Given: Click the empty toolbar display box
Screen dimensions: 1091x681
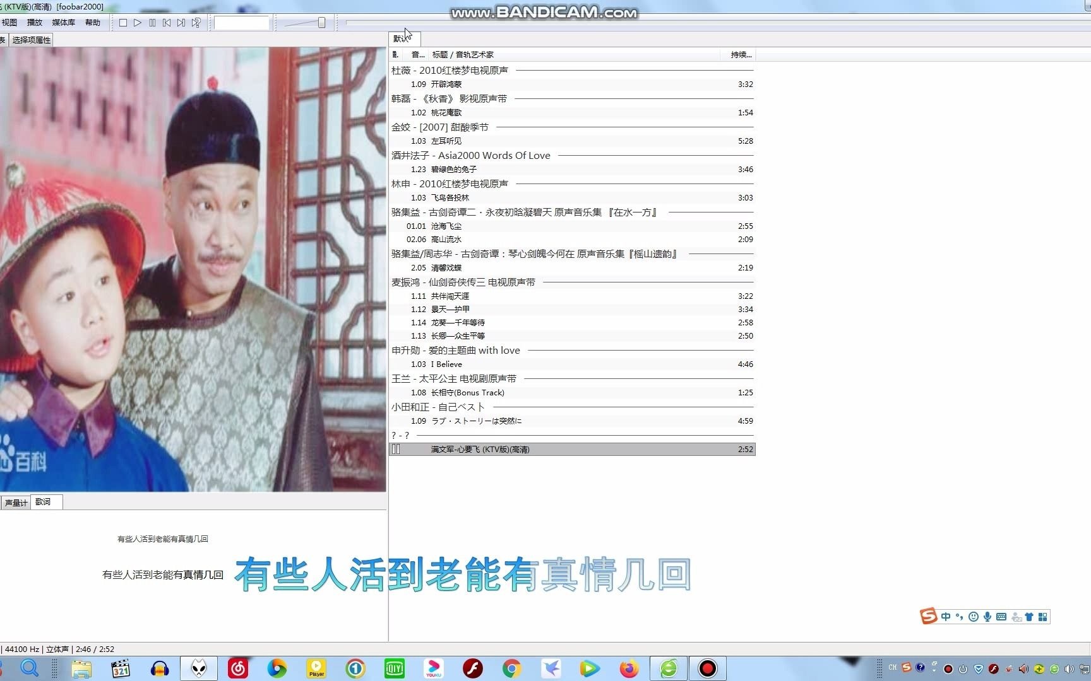Looking at the screenshot, I should [x=242, y=23].
